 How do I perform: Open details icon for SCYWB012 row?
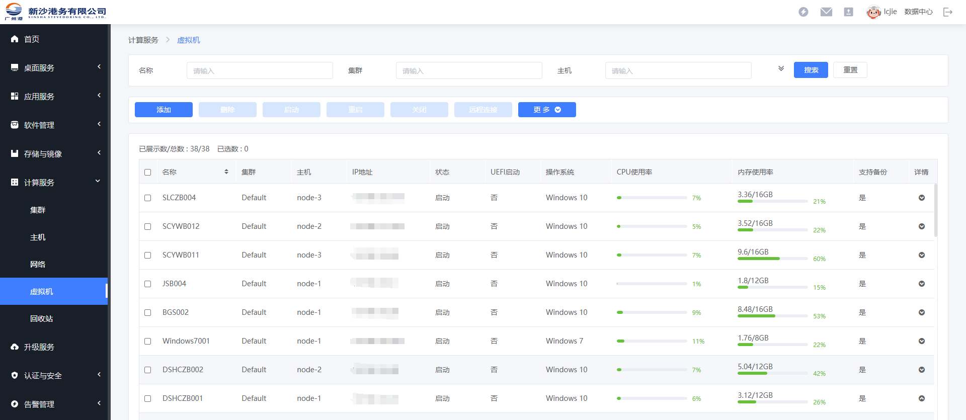[922, 226]
